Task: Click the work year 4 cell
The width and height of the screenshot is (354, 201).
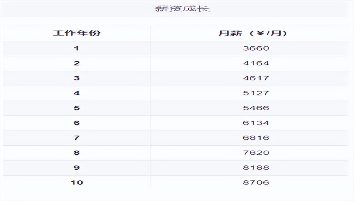Action: pos(77,93)
